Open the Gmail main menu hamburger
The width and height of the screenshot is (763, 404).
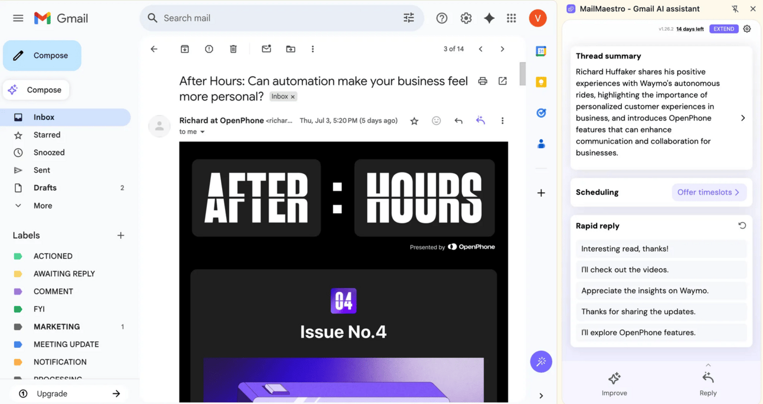click(18, 18)
